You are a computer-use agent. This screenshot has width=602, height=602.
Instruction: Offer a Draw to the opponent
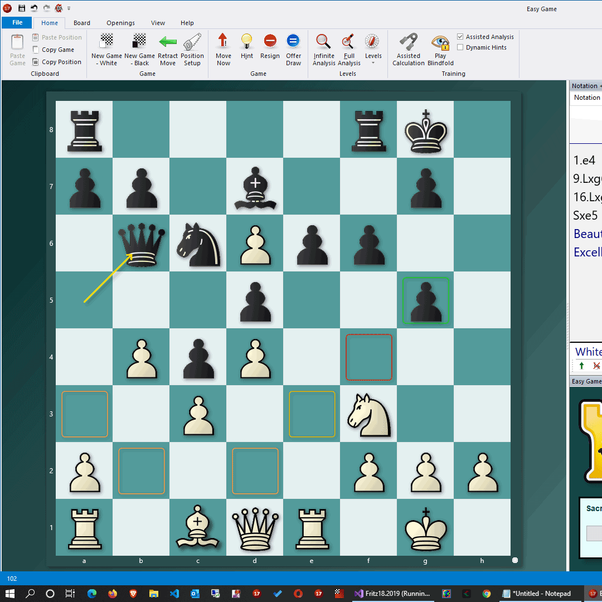click(293, 49)
